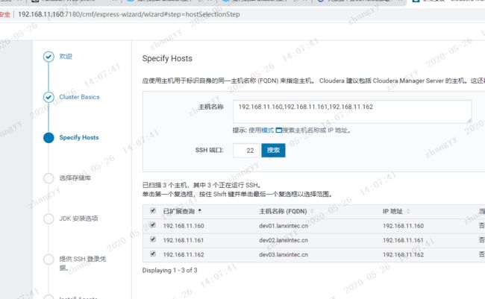Viewport: 485px width, 299px height.
Task: Click hostname dev03.lanxintec.cn
Action: click(284, 254)
